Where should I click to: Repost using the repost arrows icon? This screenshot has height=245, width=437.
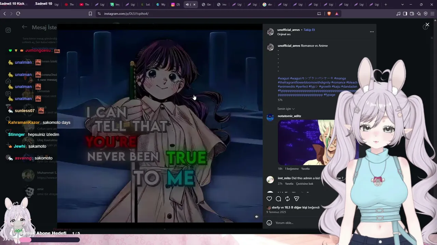(x=287, y=199)
